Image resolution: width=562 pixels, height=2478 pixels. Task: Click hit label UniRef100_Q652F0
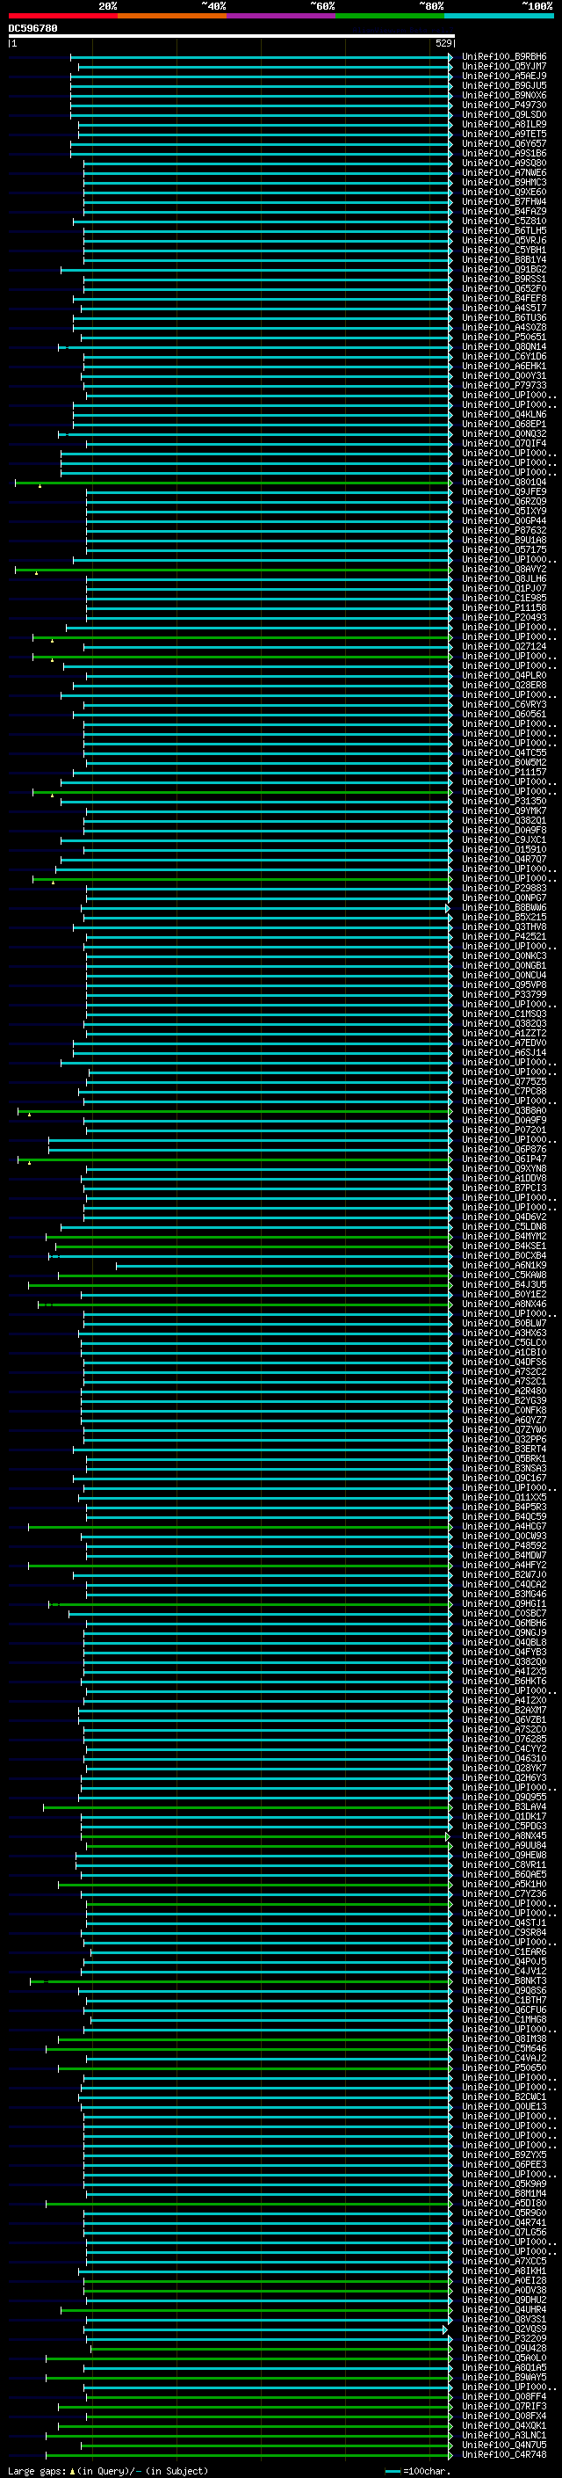pyautogui.click(x=504, y=289)
